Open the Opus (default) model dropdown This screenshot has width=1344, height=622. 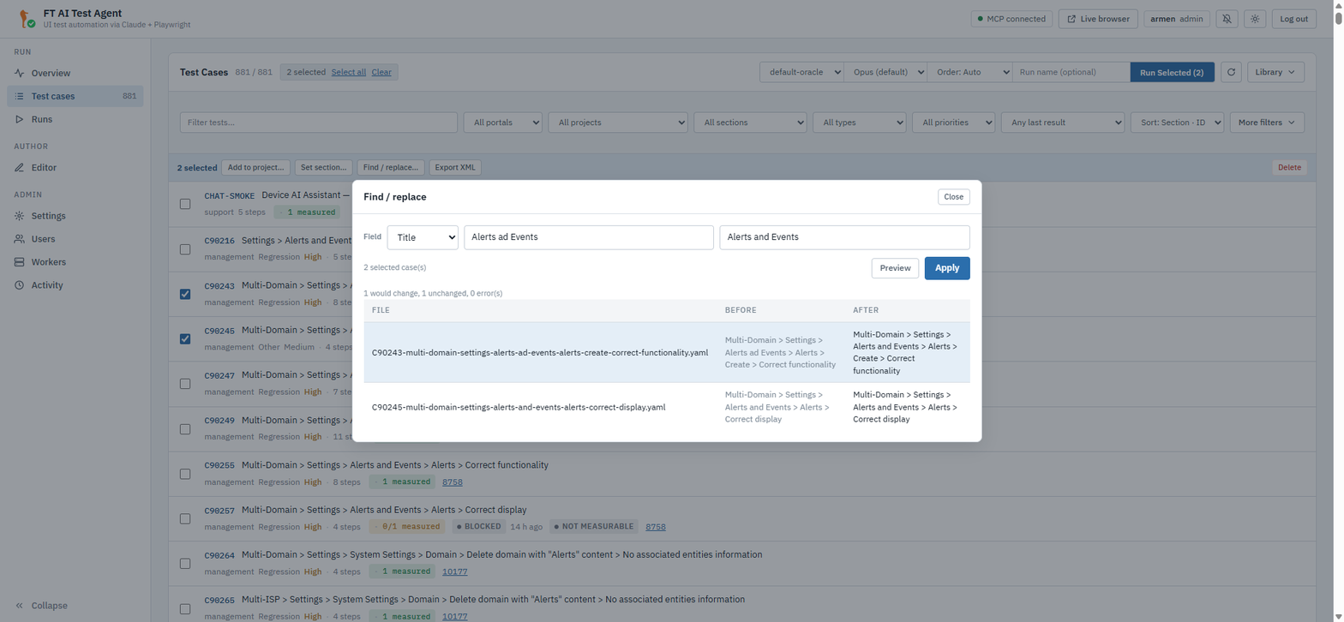coord(885,73)
